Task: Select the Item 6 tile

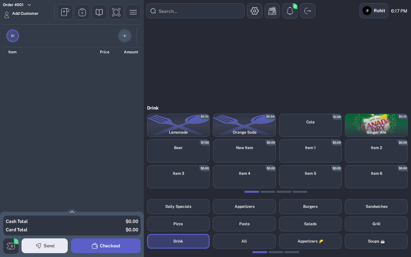Action: point(376,177)
